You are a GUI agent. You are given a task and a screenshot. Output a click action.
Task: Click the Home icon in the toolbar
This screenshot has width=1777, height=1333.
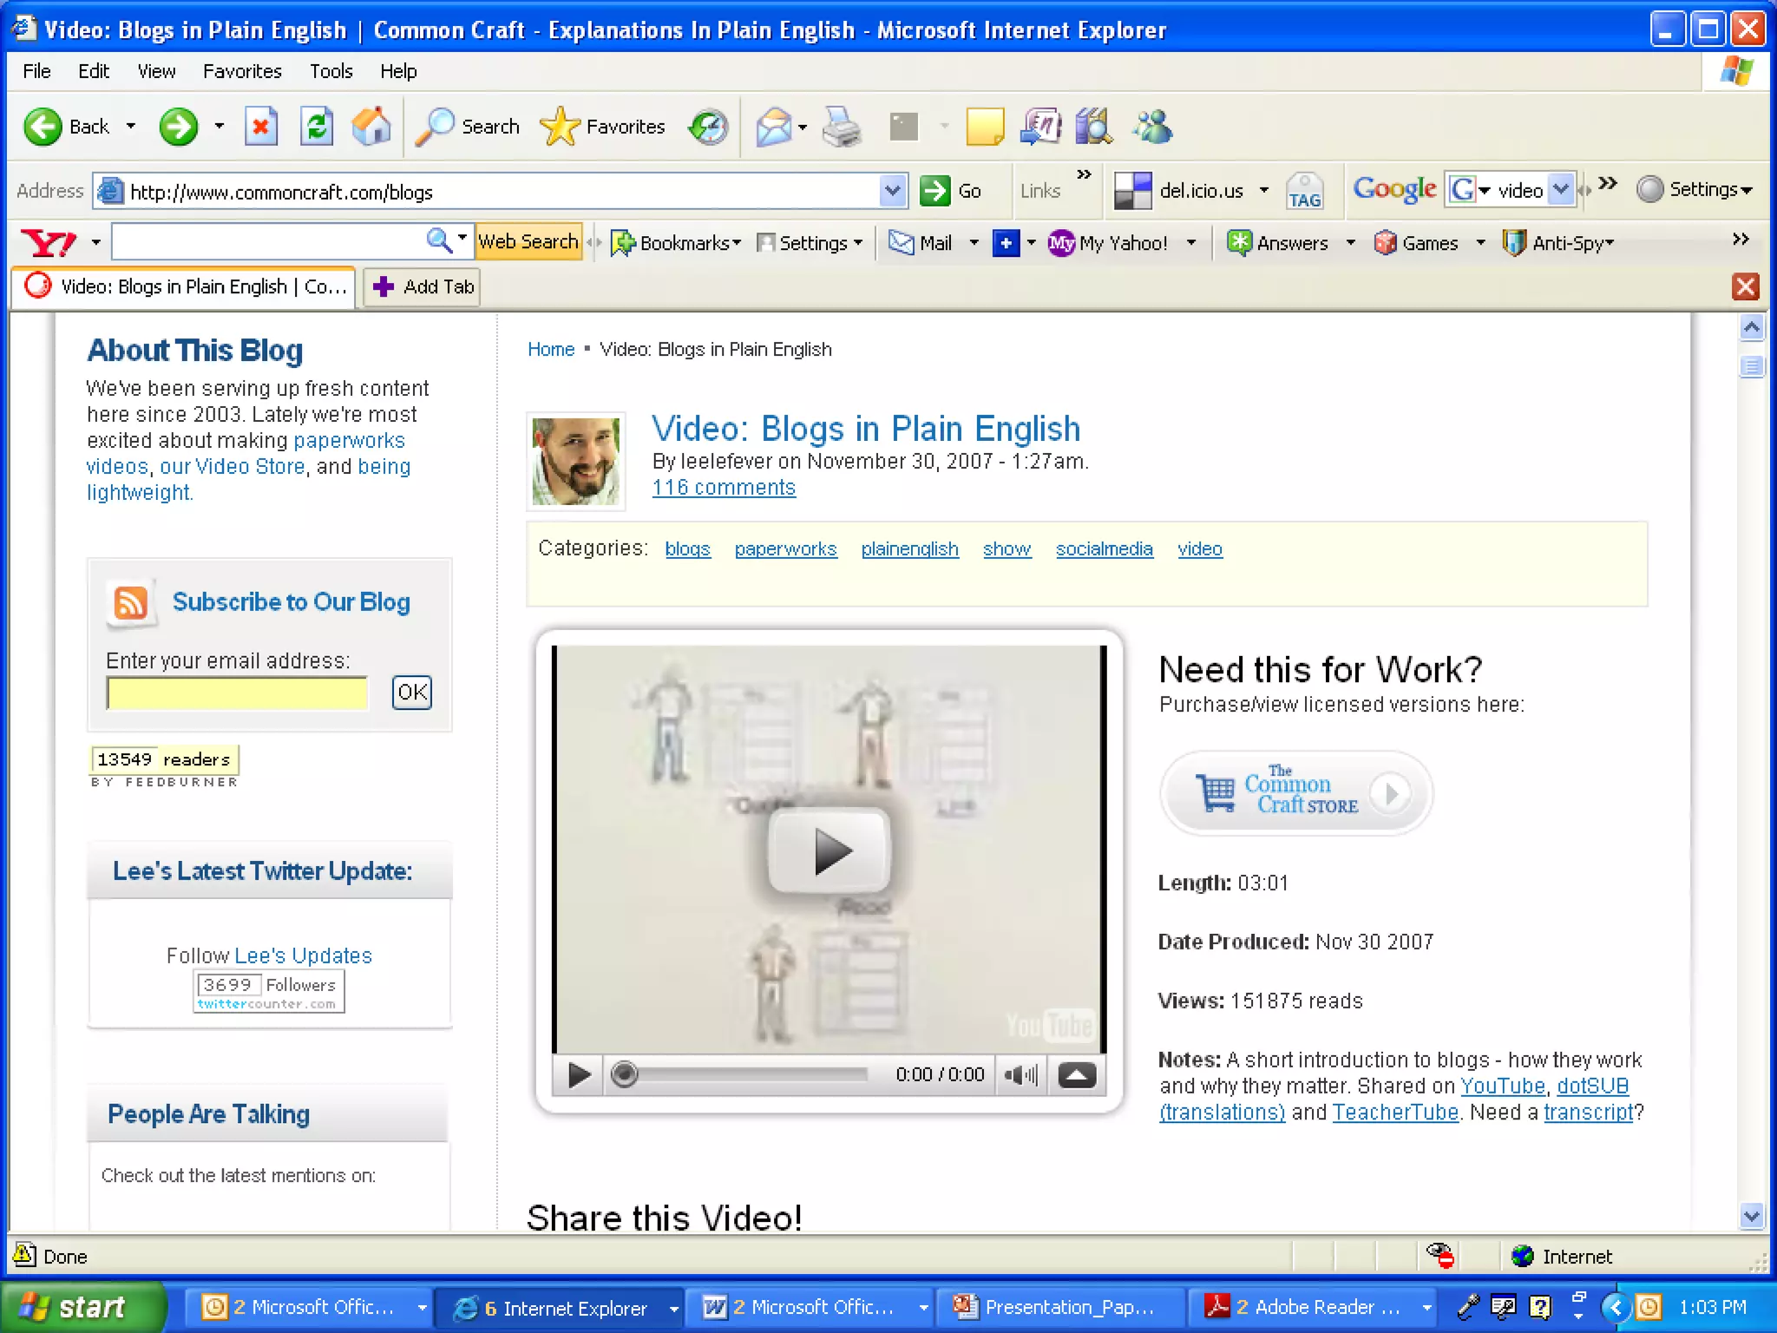(371, 127)
